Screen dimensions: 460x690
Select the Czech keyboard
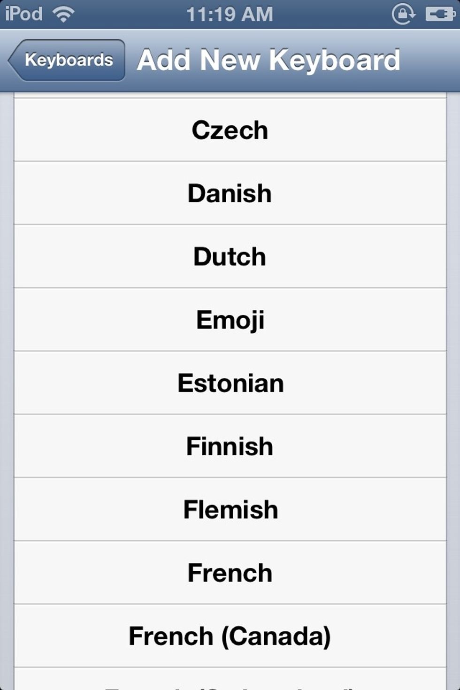230,130
